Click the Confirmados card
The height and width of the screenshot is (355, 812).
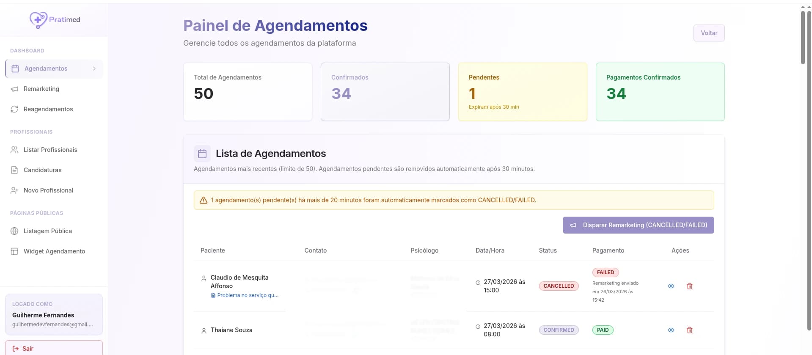[385, 92]
